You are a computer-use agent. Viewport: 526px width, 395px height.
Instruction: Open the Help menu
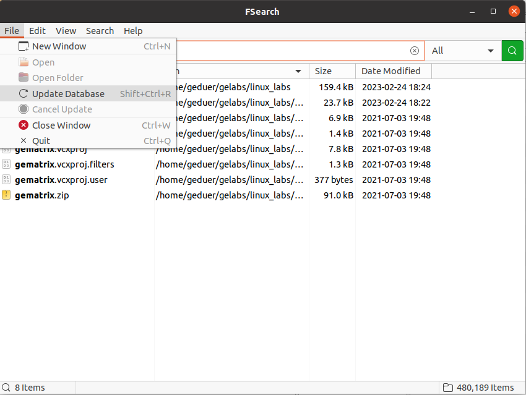pyautogui.click(x=133, y=31)
